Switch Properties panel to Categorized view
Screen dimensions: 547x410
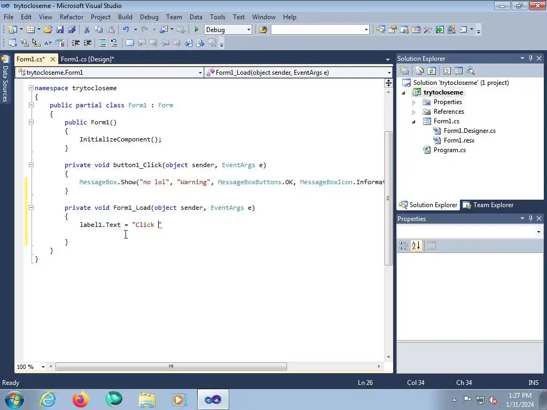click(404, 246)
